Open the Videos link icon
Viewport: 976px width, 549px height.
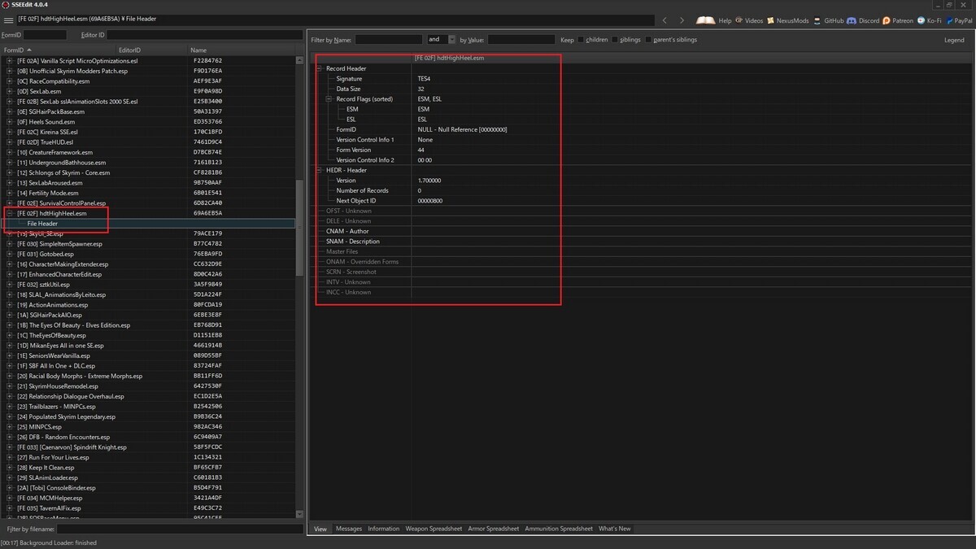(739, 20)
